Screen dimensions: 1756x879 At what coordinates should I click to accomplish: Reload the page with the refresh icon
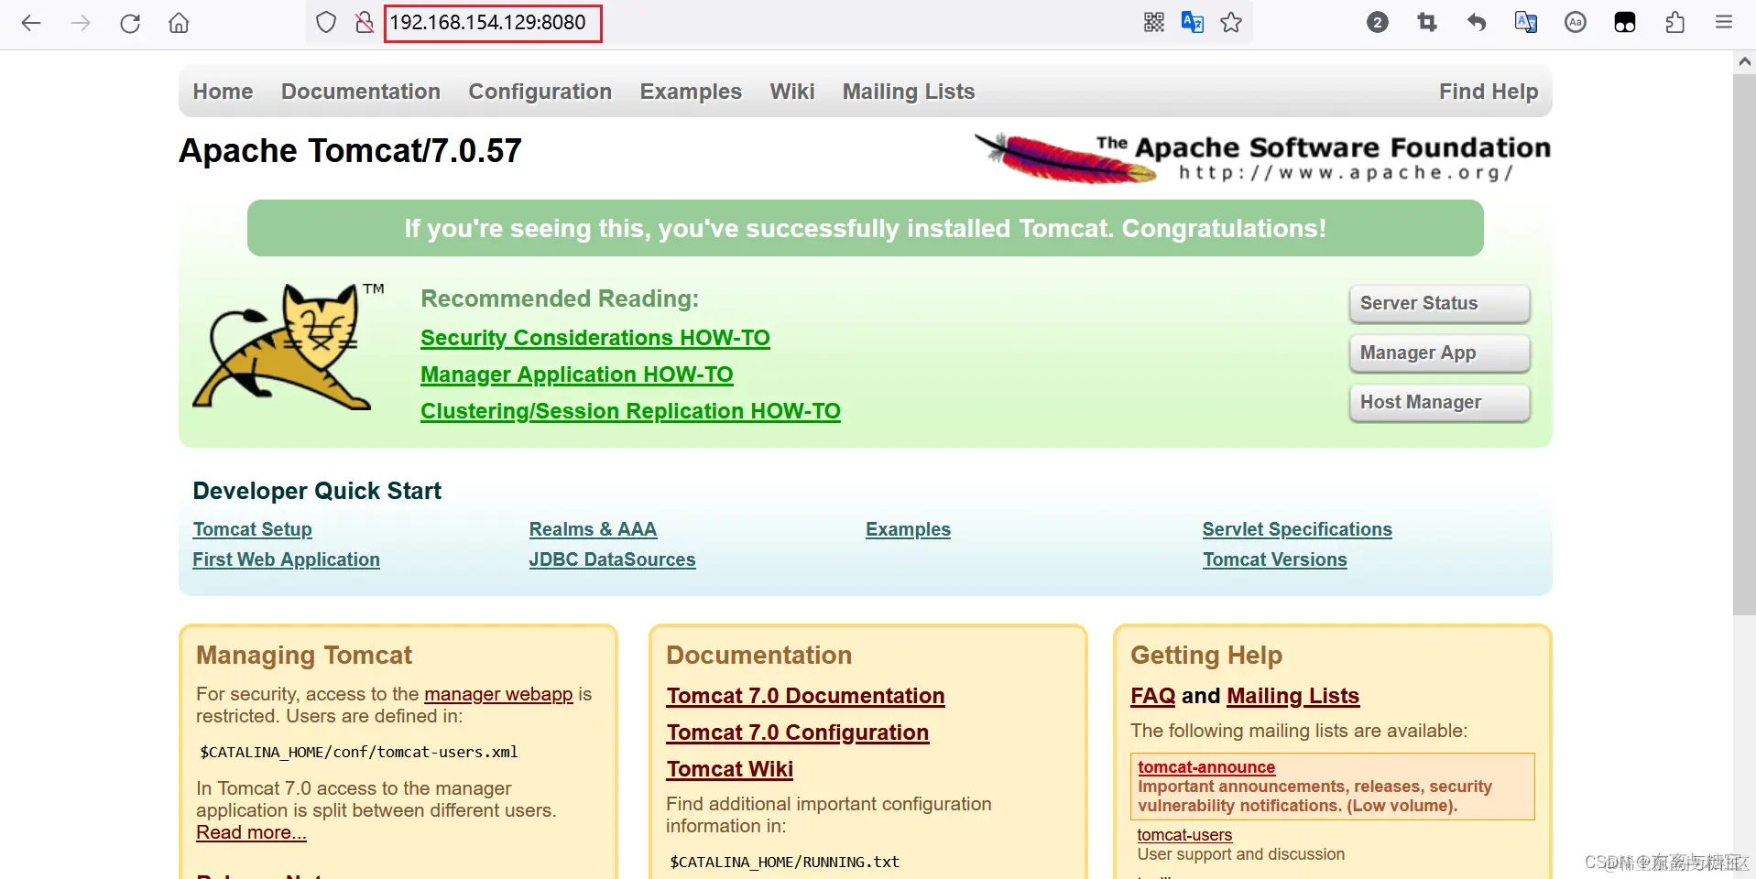click(130, 23)
